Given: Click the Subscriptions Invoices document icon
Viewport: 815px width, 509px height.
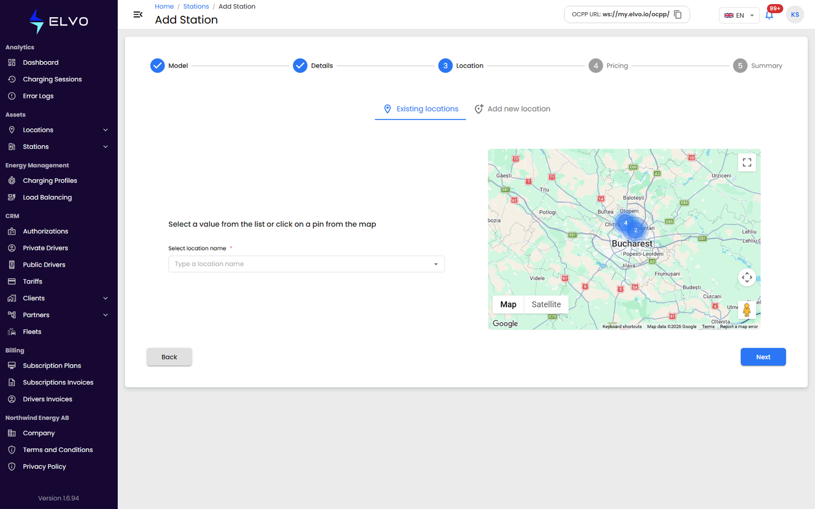Looking at the screenshot, I should pos(12,382).
